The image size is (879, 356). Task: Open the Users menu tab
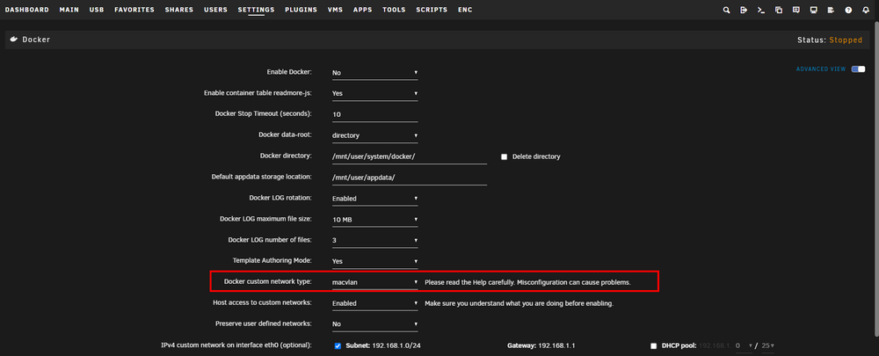click(x=216, y=10)
